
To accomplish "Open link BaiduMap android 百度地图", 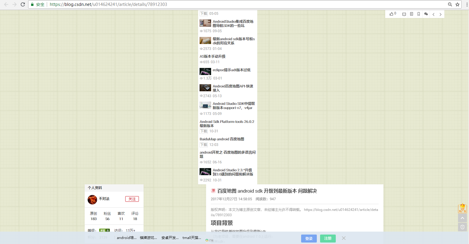I will [x=222, y=139].
